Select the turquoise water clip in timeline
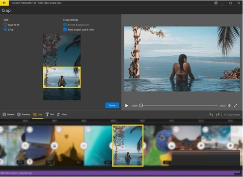The image size is (243, 177). point(98,145)
